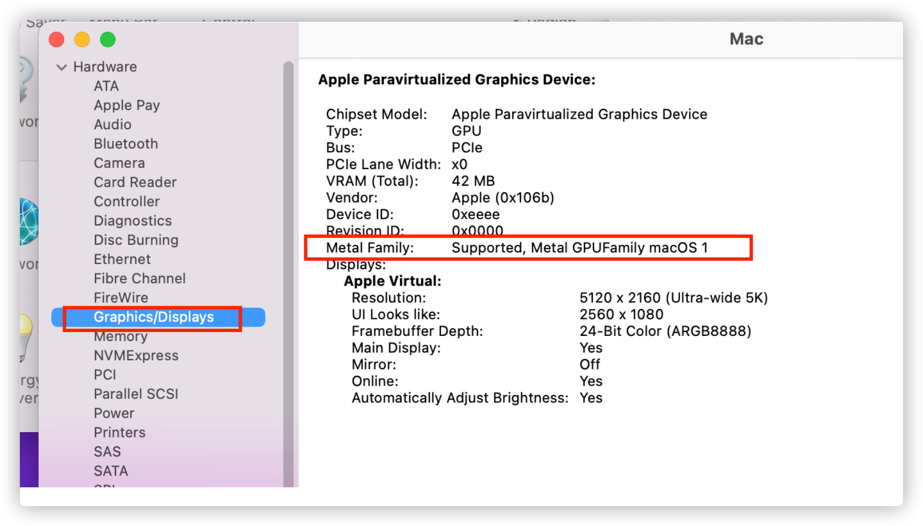Select Disc Burning in the sidebar
The height and width of the screenshot is (526, 923).
coord(136,240)
